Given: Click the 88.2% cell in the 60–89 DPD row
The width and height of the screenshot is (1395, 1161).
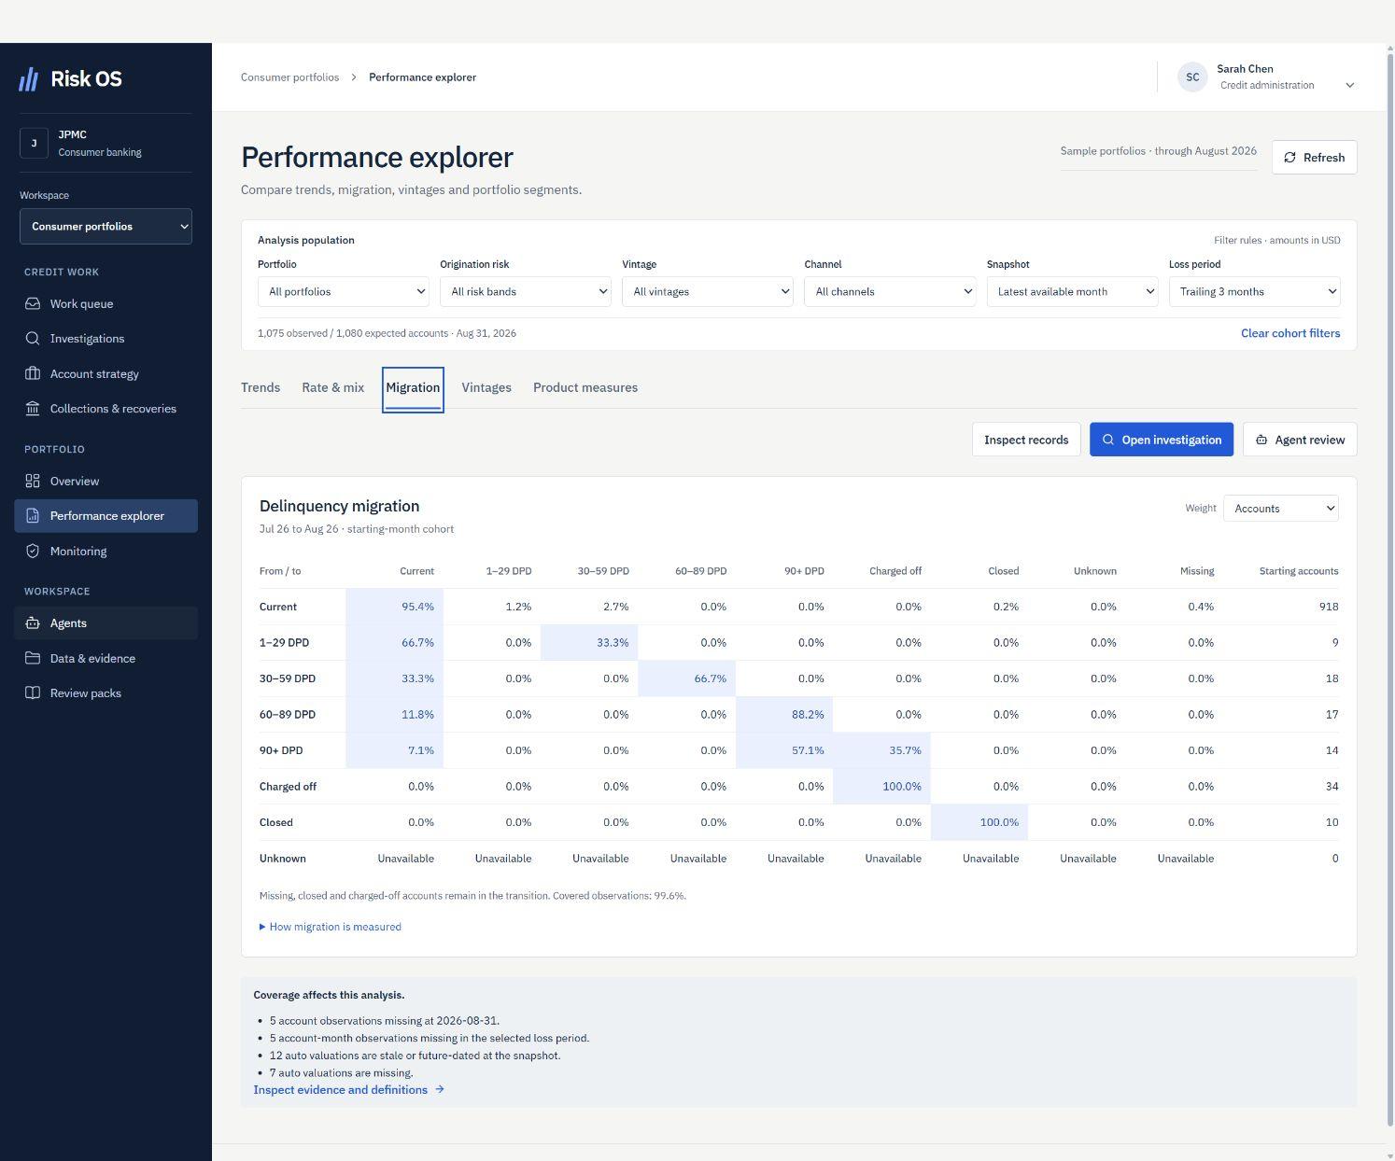Looking at the screenshot, I should pyautogui.click(x=784, y=715).
